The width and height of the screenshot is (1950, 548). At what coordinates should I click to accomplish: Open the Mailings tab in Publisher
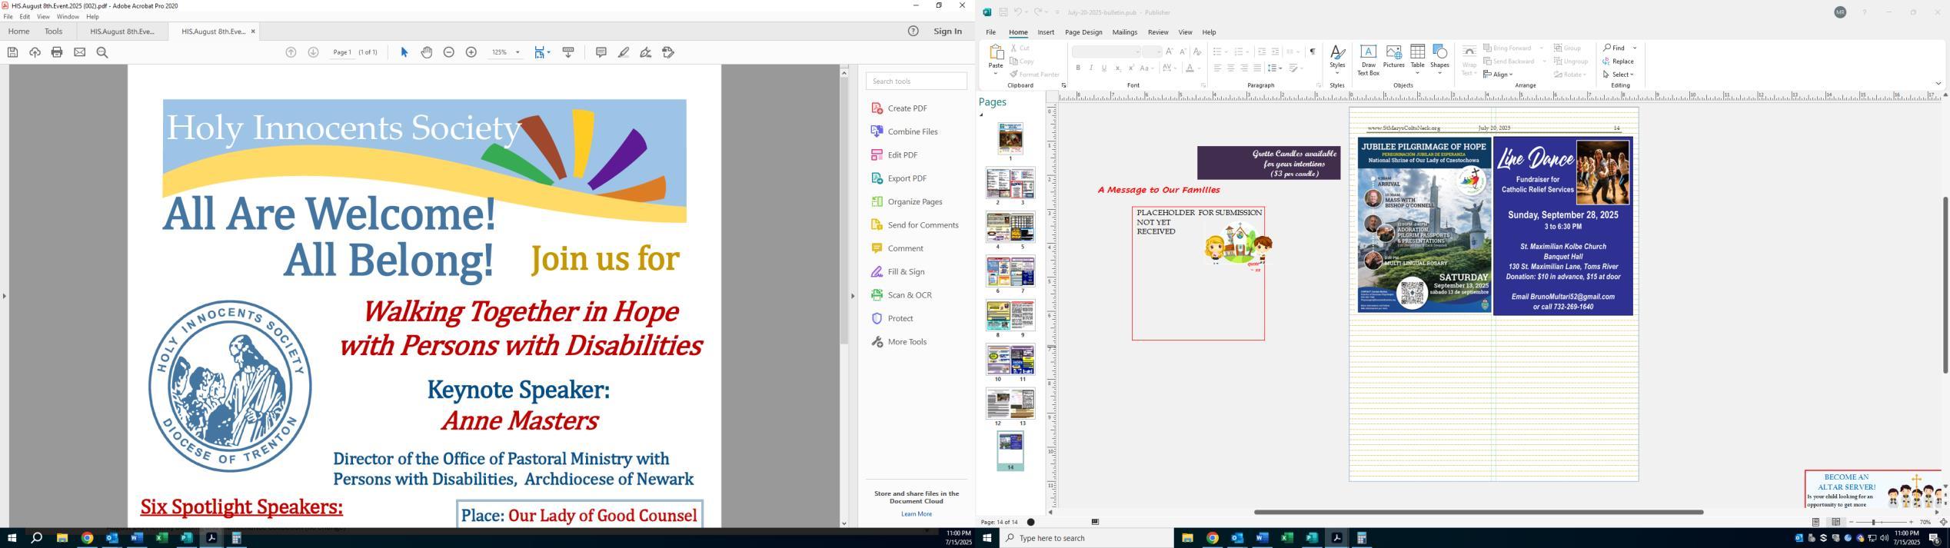pos(1124,32)
